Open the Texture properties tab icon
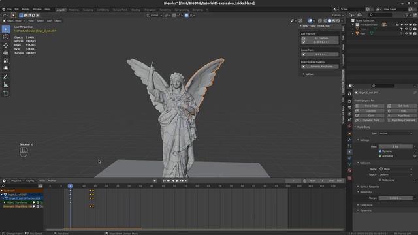Viewport: 418px width, 235px height. click(349, 178)
